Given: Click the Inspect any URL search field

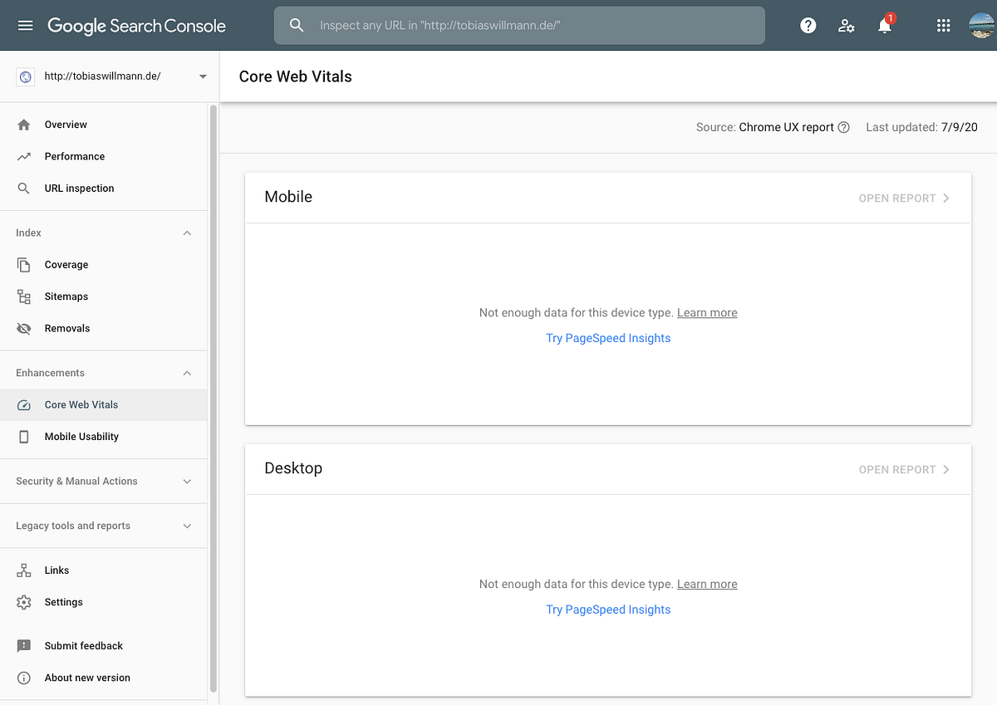Looking at the screenshot, I should tap(519, 26).
